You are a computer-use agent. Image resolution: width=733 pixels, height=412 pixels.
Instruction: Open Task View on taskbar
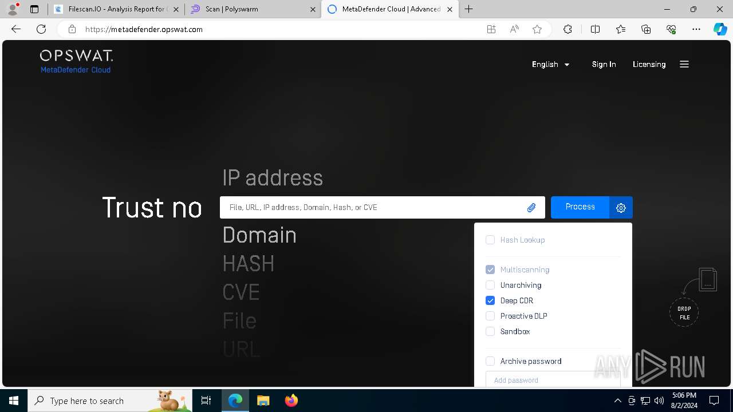coord(206,401)
